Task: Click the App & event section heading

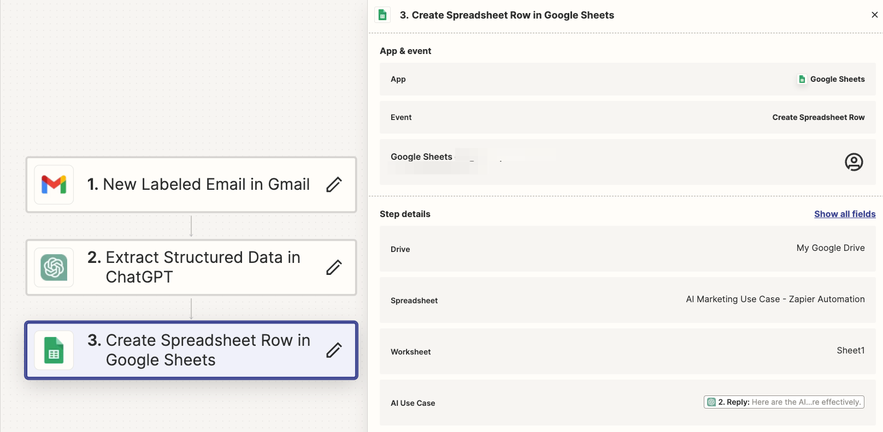Action: (405, 51)
